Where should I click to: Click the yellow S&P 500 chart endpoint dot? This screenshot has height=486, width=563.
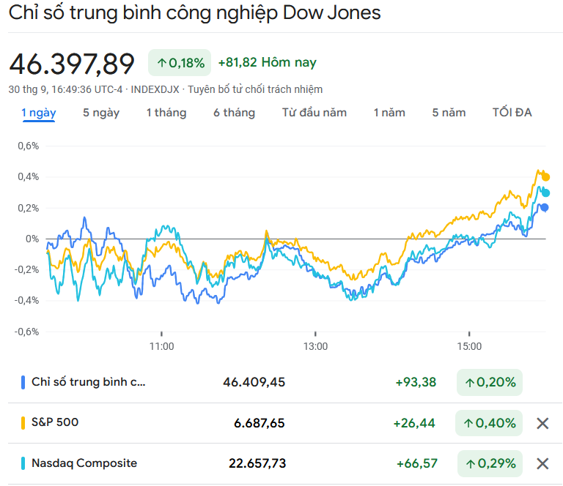coord(545,177)
